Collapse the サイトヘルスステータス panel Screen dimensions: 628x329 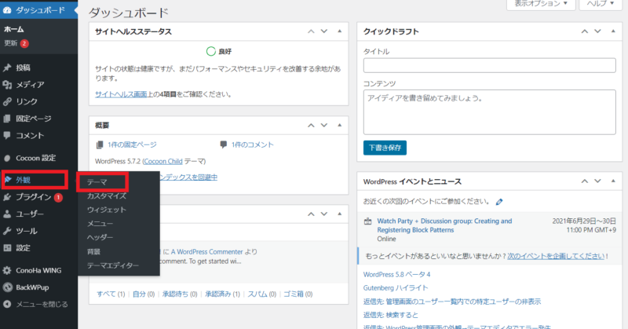(x=340, y=31)
